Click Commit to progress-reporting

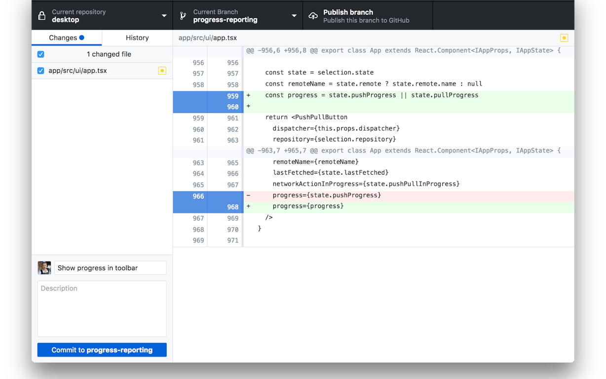pos(102,349)
